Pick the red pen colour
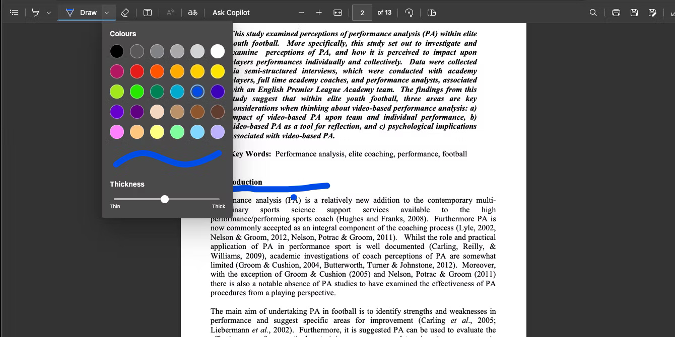 (137, 71)
